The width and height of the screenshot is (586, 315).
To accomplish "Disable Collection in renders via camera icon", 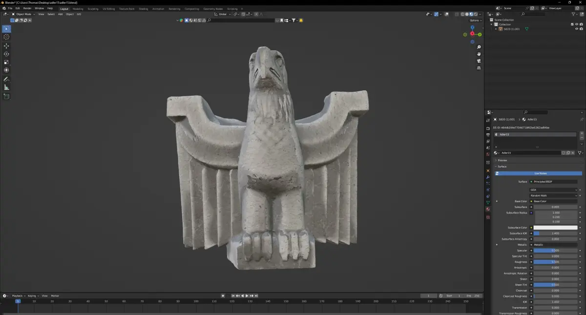I will click(581, 24).
